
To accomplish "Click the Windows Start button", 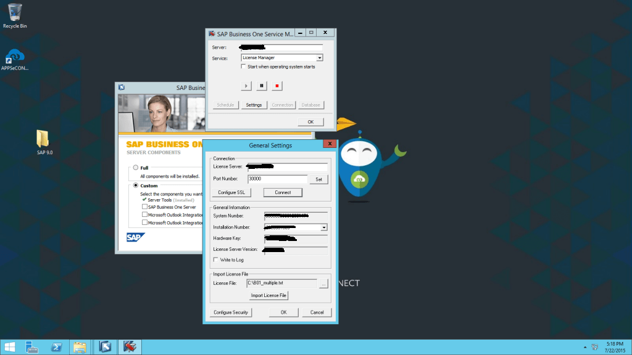I will point(10,347).
